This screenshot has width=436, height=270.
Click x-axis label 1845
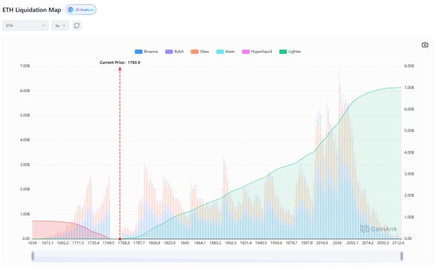click(185, 242)
